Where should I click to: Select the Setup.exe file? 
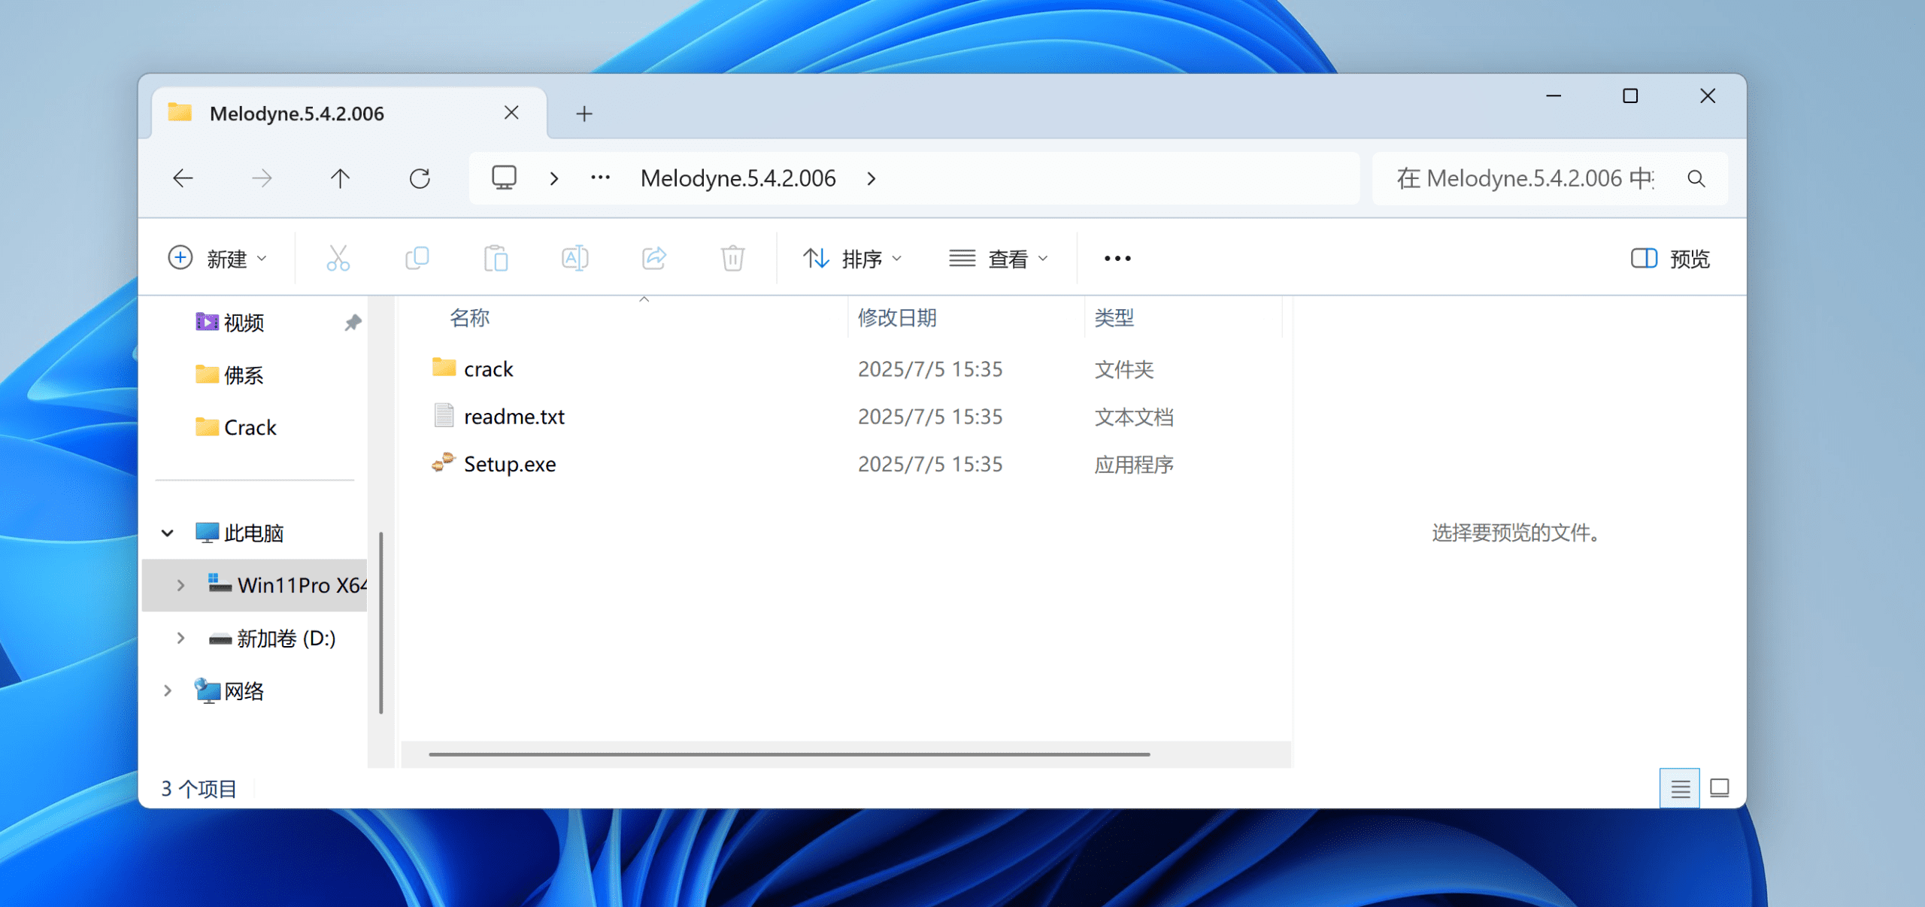coord(509,464)
